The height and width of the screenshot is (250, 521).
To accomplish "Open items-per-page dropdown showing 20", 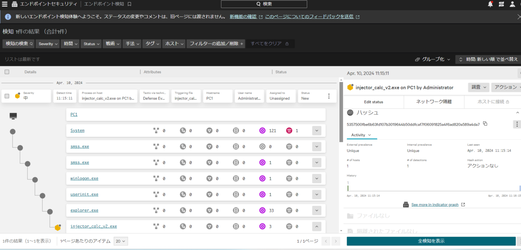I will pos(121,241).
